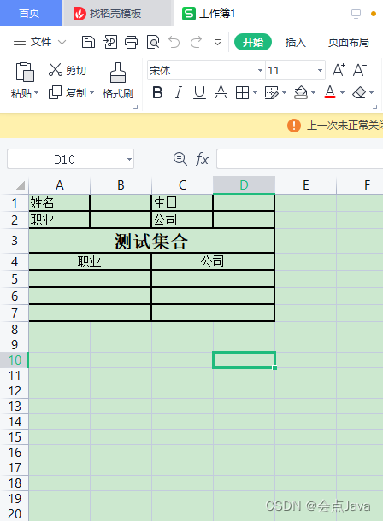Open the font size 11 dropdown

click(x=320, y=70)
